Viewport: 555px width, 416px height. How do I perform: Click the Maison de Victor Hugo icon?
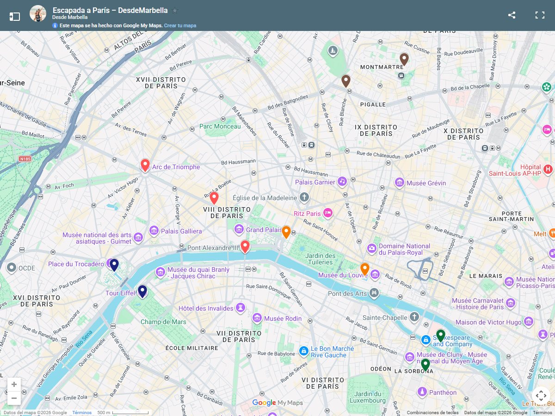(528, 322)
